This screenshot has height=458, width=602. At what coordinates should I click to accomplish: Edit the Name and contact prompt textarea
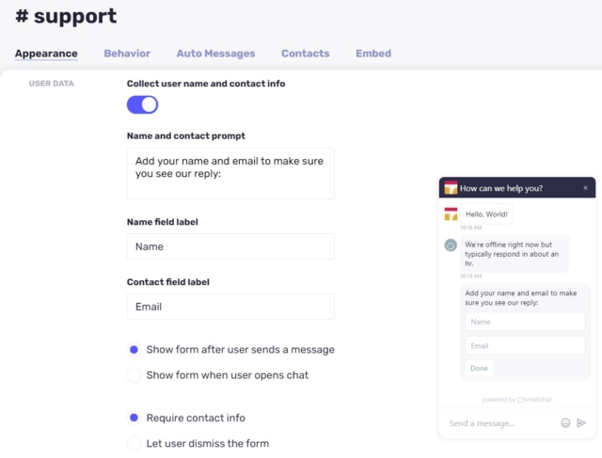[x=230, y=174]
